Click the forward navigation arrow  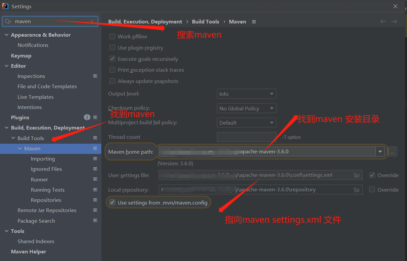point(394,21)
